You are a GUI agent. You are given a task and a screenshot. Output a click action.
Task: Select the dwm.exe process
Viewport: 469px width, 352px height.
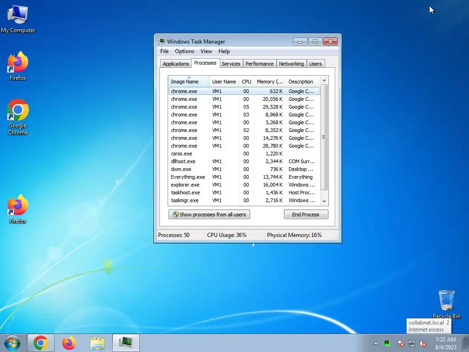(244, 169)
